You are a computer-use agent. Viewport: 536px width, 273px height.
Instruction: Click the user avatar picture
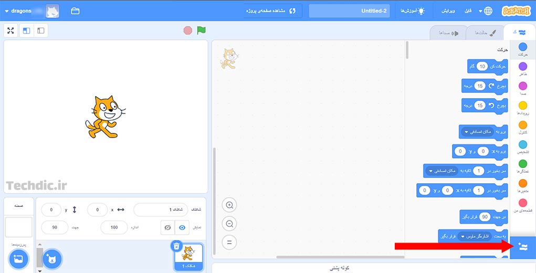pyautogui.click(x=52, y=11)
